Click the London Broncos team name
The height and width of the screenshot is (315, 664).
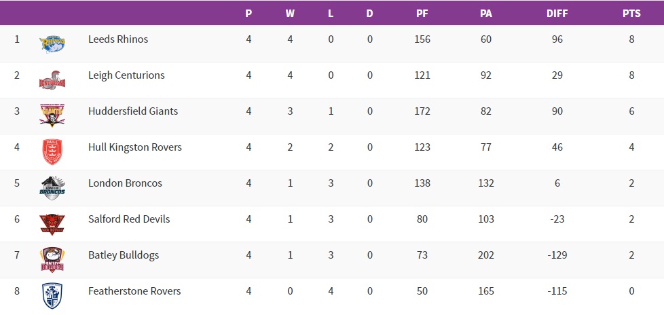coord(125,183)
